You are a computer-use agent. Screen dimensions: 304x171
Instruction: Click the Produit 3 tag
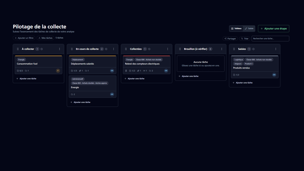(x=249, y=64)
